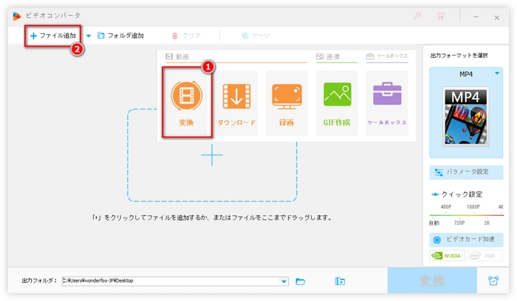
Task: Expand the MP4 output format dropdown
Action: coord(499,73)
